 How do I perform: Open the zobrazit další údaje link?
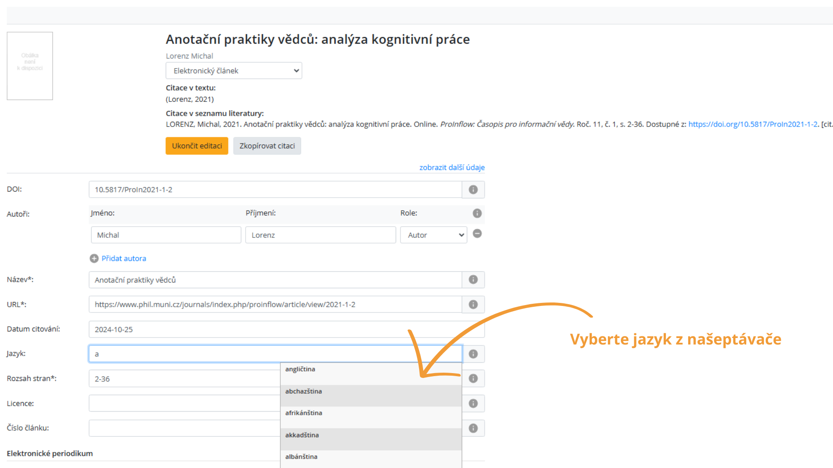(452, 167)
